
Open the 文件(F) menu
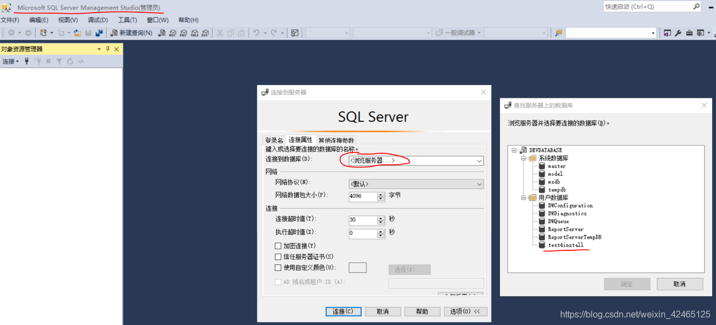10,20
